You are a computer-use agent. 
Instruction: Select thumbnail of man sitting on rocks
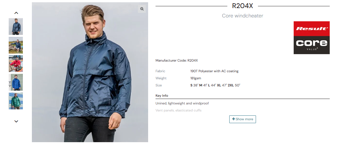coord(16,45)
